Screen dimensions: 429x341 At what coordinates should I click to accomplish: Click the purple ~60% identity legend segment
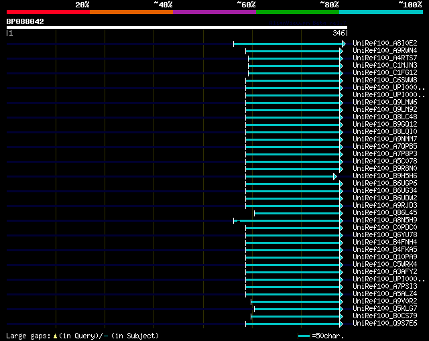214,12
